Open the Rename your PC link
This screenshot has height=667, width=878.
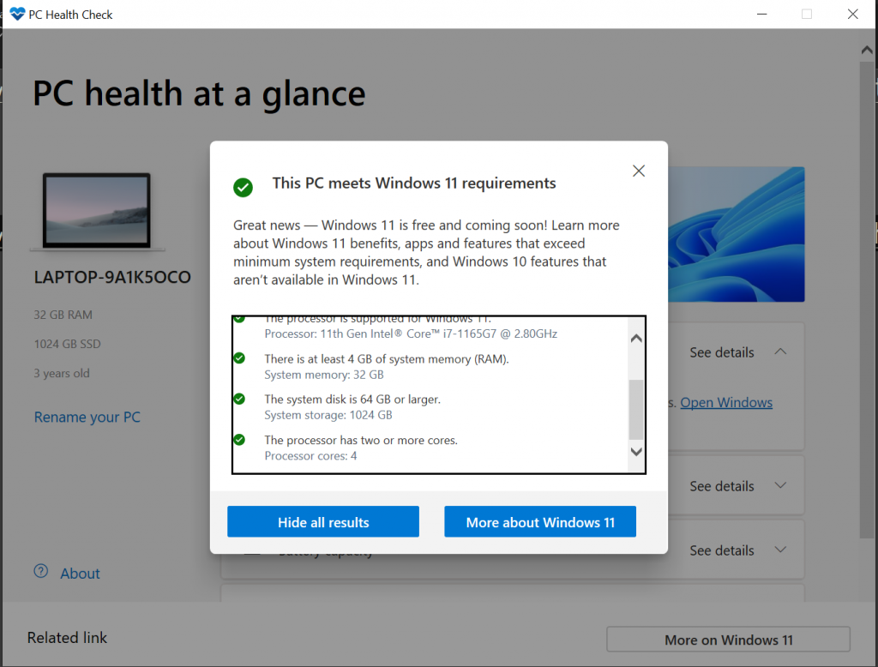(87, 418)
